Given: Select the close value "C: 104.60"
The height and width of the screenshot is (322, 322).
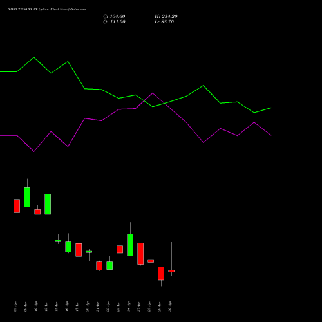Looking at the screenshot, I should (114, 17).
